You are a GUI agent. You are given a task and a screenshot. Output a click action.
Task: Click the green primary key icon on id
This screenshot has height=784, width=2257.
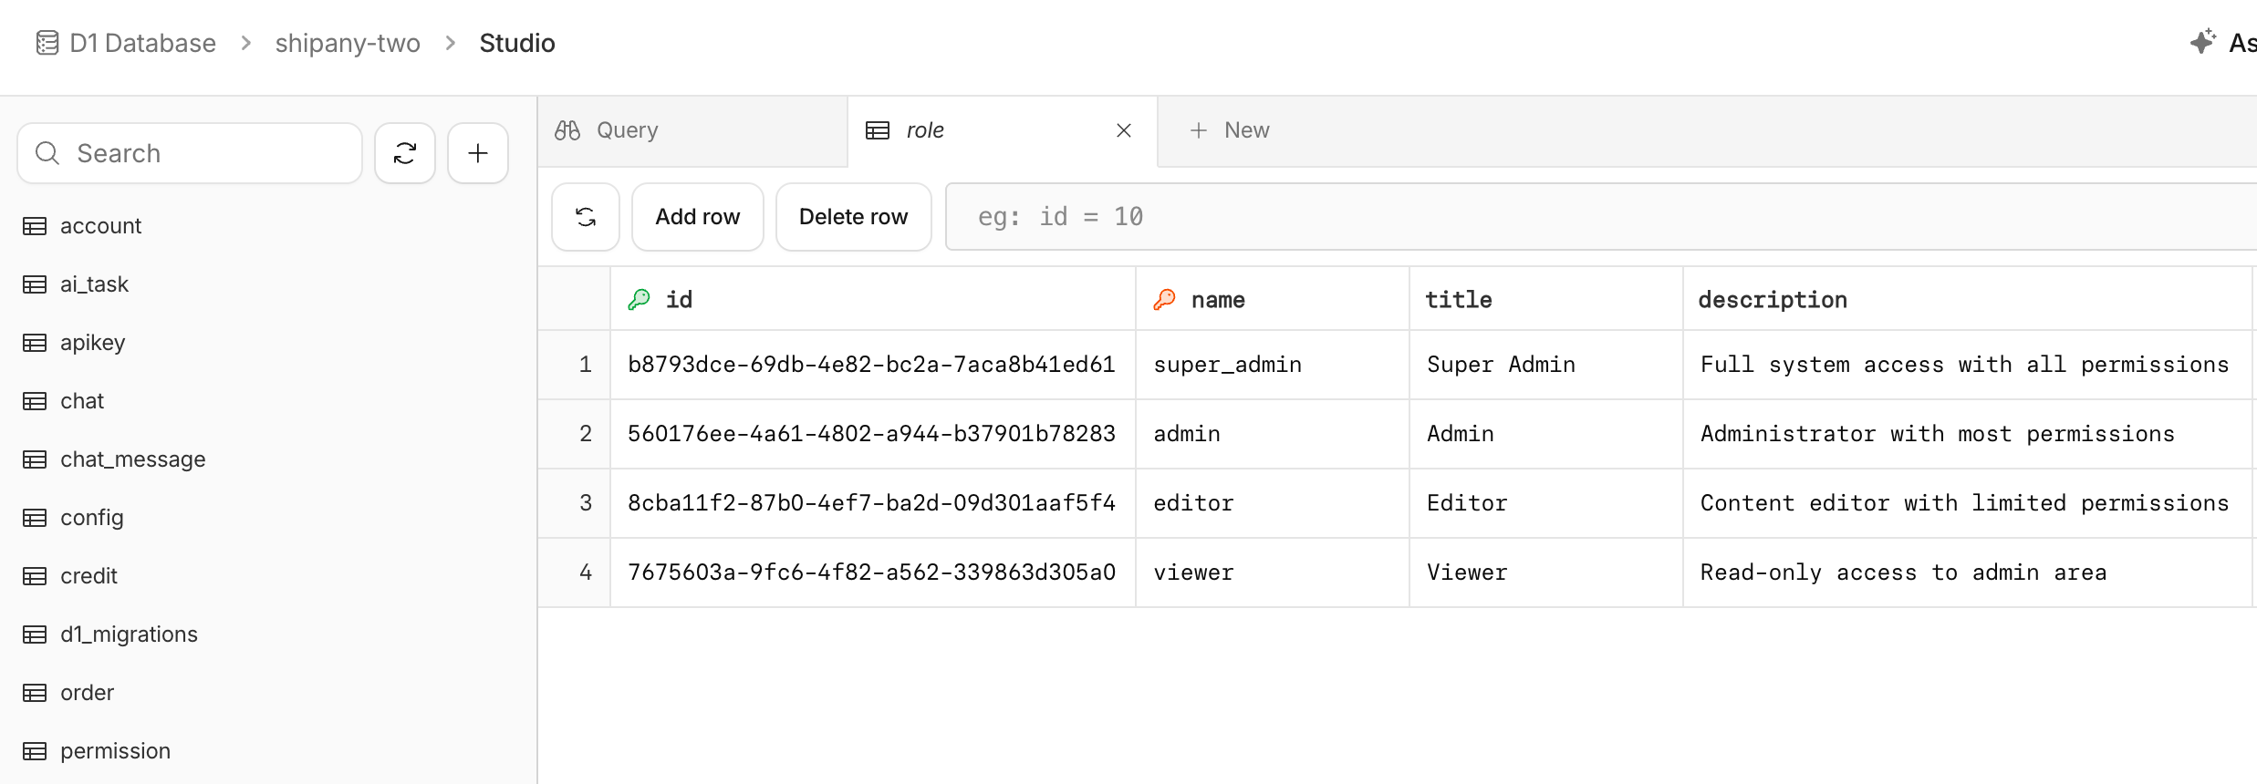click(639, 299)
